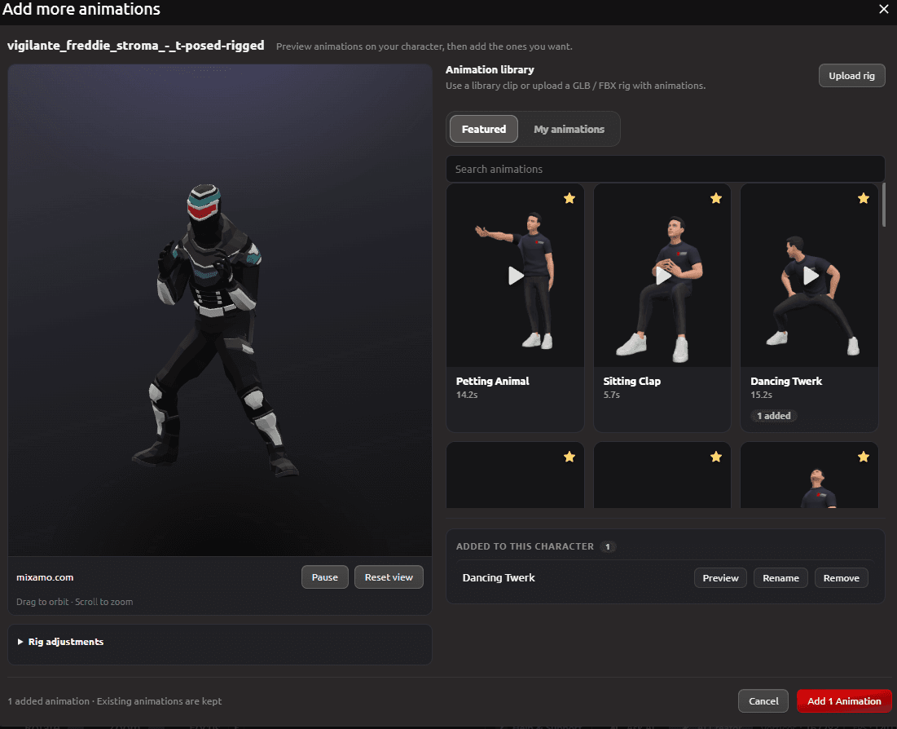Reset the 3D preview view

coord(389,577)
